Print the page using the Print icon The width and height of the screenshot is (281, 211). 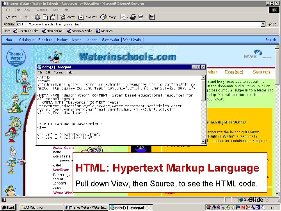coord(133,17)
